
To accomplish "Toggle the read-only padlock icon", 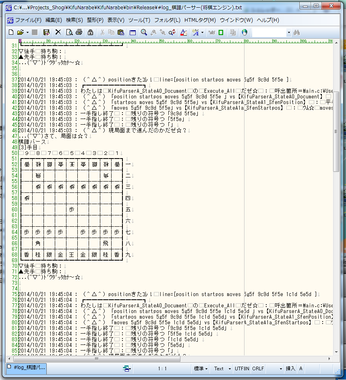I will click(91, 32).
